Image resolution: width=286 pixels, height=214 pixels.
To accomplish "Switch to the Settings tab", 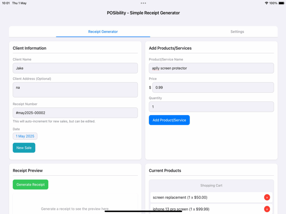I will coord(237,32).
